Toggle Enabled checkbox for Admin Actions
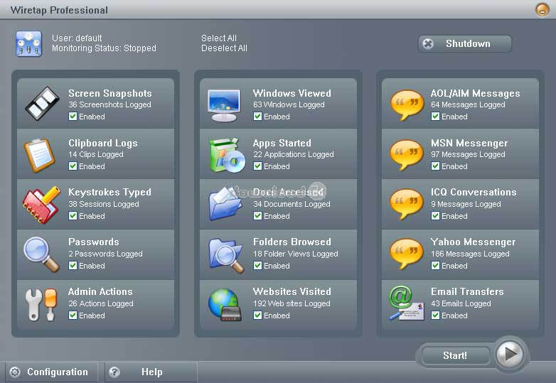Viewport: 556px width, 383px height. coord(73,315)
